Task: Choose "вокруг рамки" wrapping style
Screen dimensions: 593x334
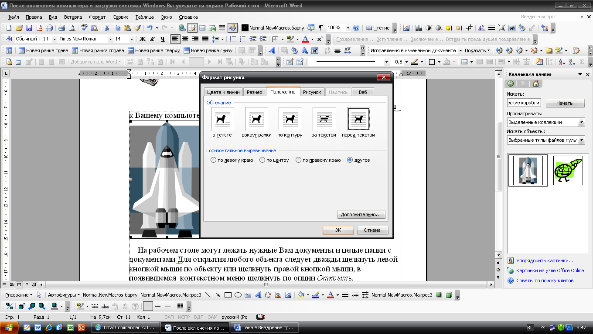Action: tap(256, 119)
